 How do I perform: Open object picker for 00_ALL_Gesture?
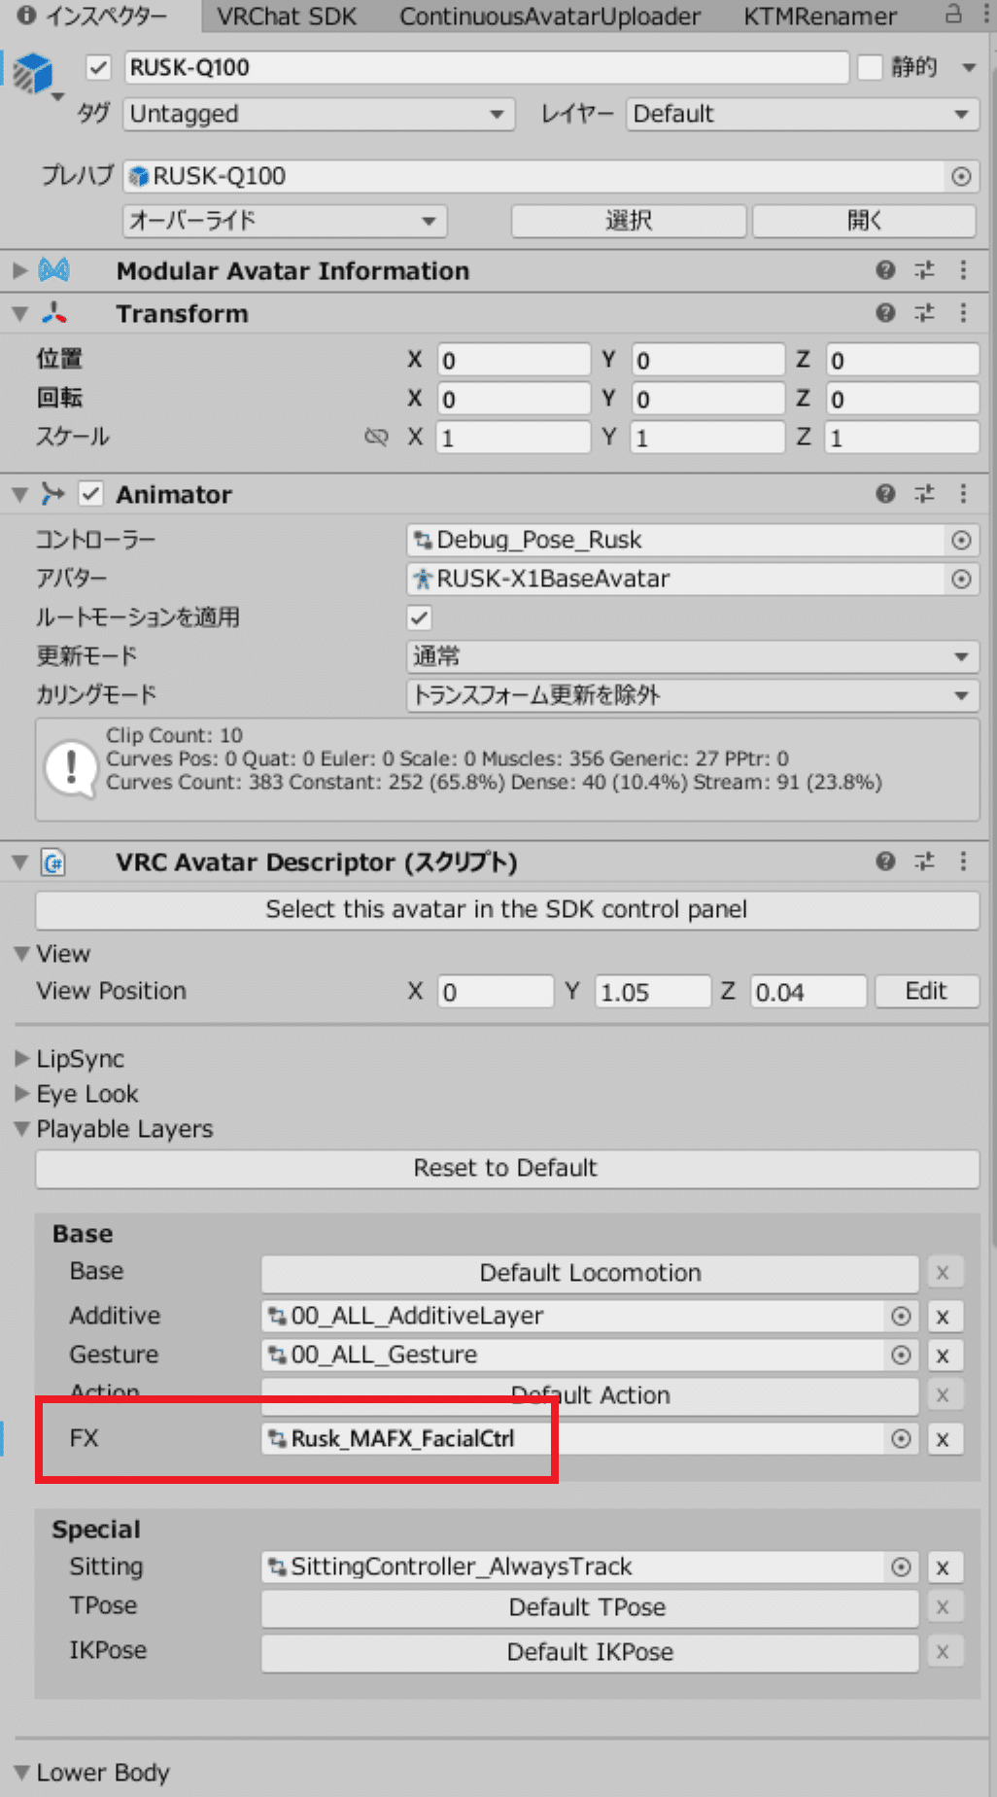tap(901, 1355)
